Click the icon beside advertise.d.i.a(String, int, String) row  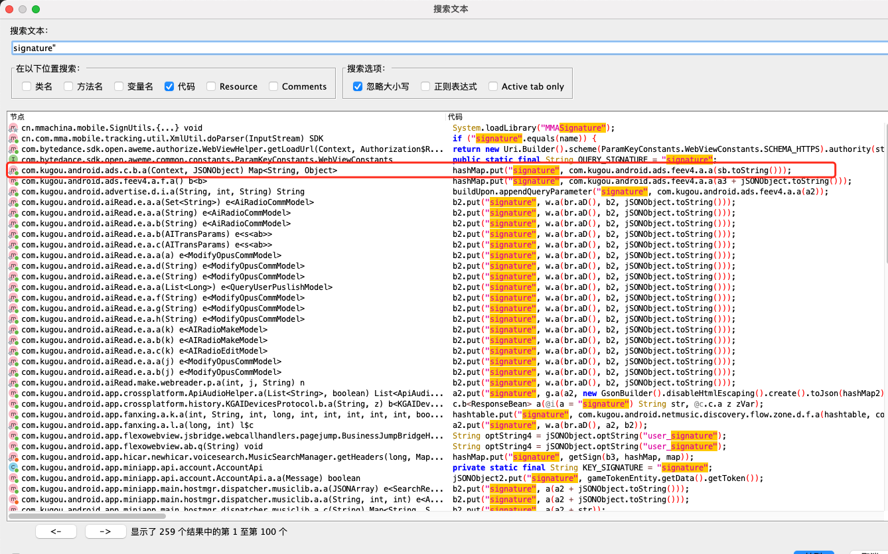(x=13, y=192)
